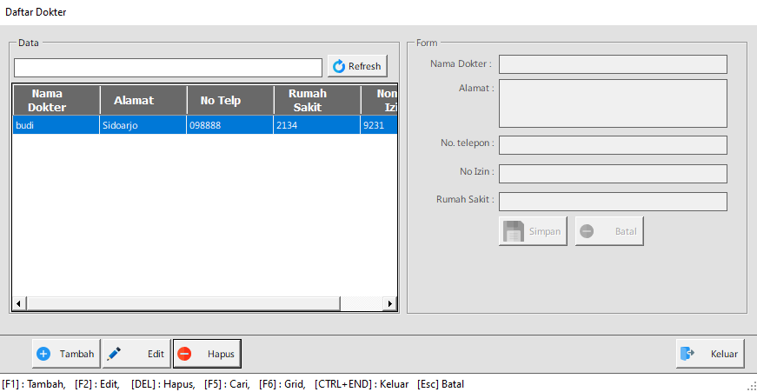Click the Alamat multiline text area

click(x=613, y=103)
